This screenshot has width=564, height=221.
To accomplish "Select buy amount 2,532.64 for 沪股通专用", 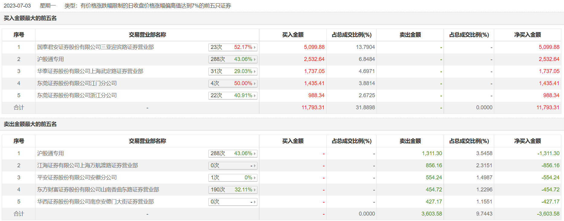I will 314,59.
